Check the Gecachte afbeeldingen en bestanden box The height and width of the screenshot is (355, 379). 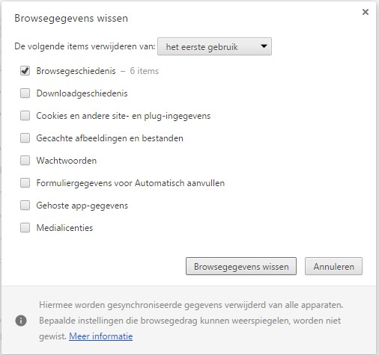[x=25, y=138]
